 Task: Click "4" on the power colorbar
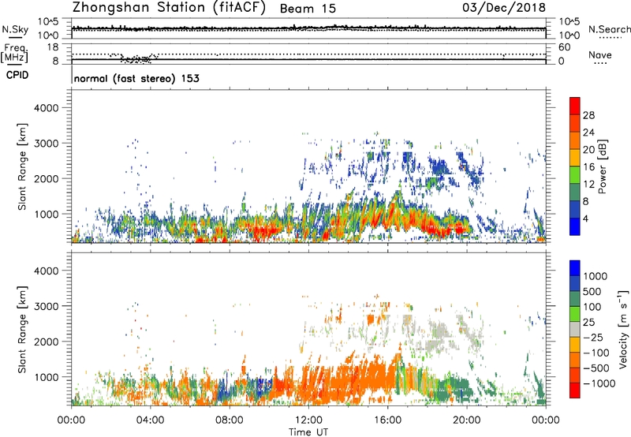[x=585, y=219]
